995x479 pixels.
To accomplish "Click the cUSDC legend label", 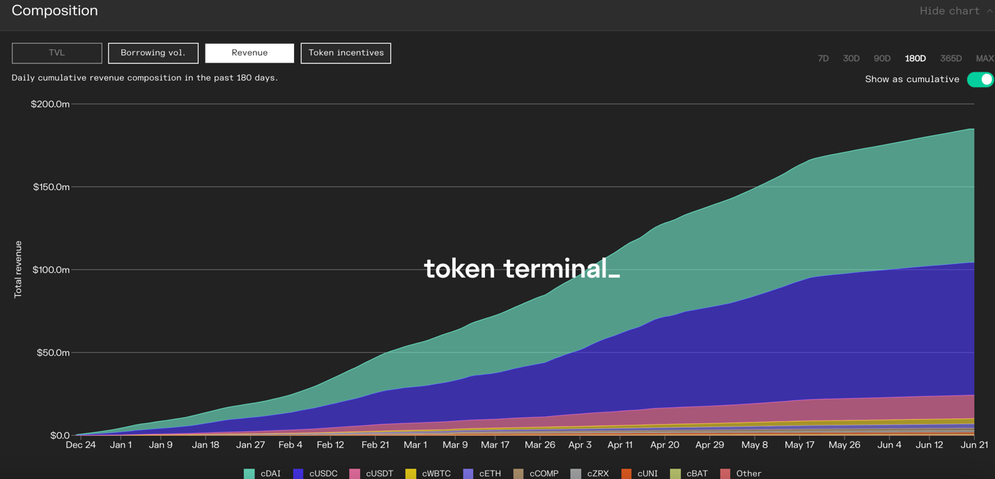I will (x=323, y=473).
